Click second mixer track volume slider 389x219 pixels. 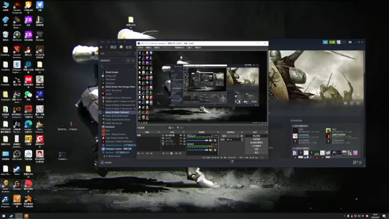pos(197,150)
